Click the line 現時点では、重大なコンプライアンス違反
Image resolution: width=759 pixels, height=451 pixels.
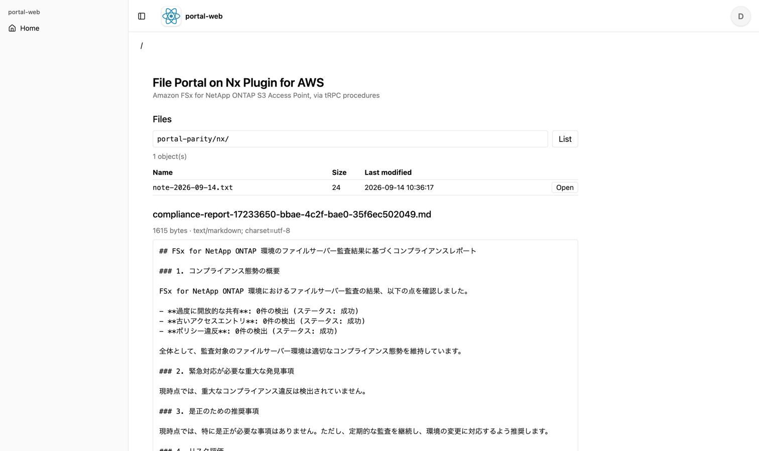(x=264, y=391)
